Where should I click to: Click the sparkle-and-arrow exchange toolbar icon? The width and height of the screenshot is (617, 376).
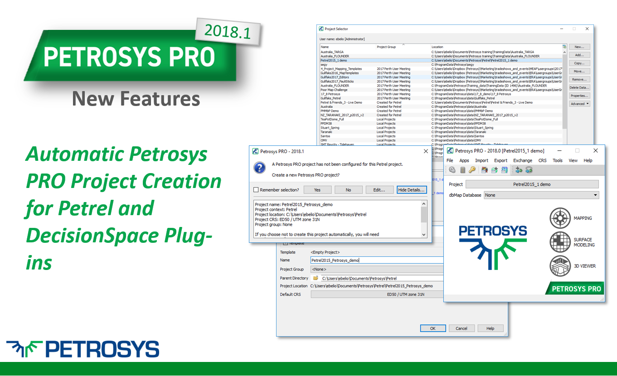[519, 170]
